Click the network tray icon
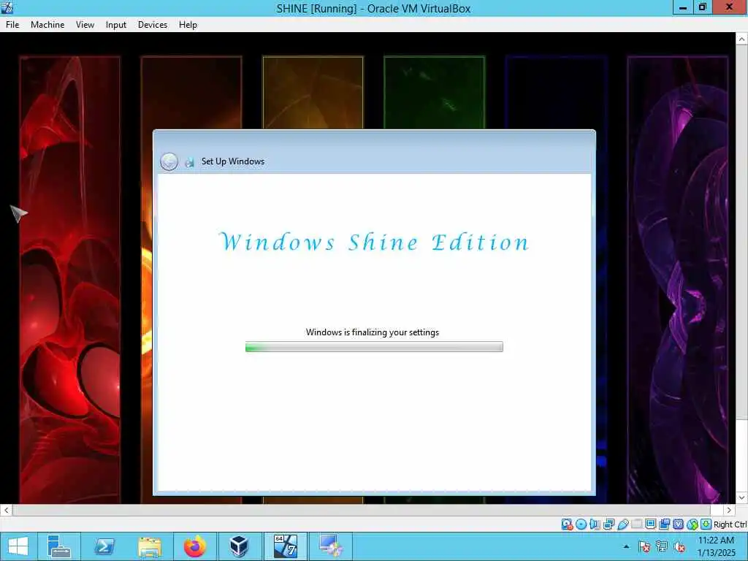 click(x=662, y=546)
